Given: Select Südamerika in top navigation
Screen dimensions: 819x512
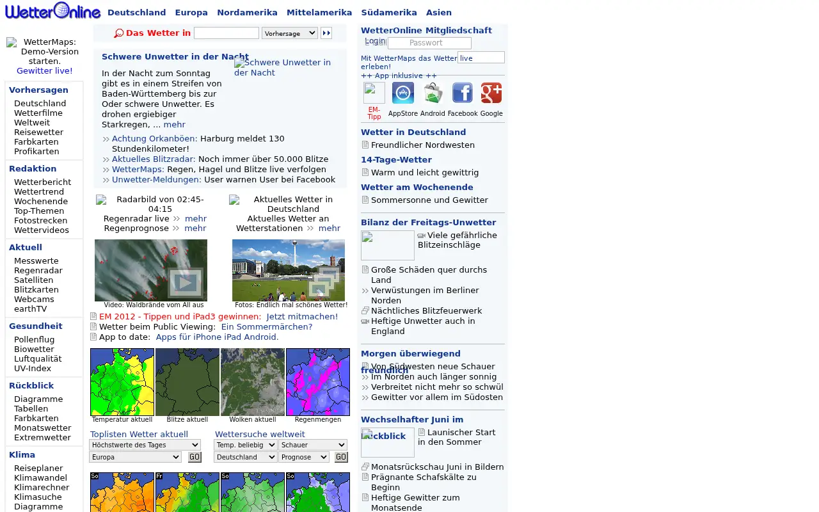Looking at the screenshot, I should 389,12.
